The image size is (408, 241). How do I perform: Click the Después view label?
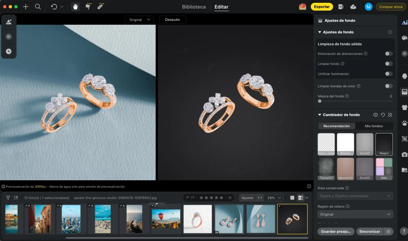coord(172,20)
